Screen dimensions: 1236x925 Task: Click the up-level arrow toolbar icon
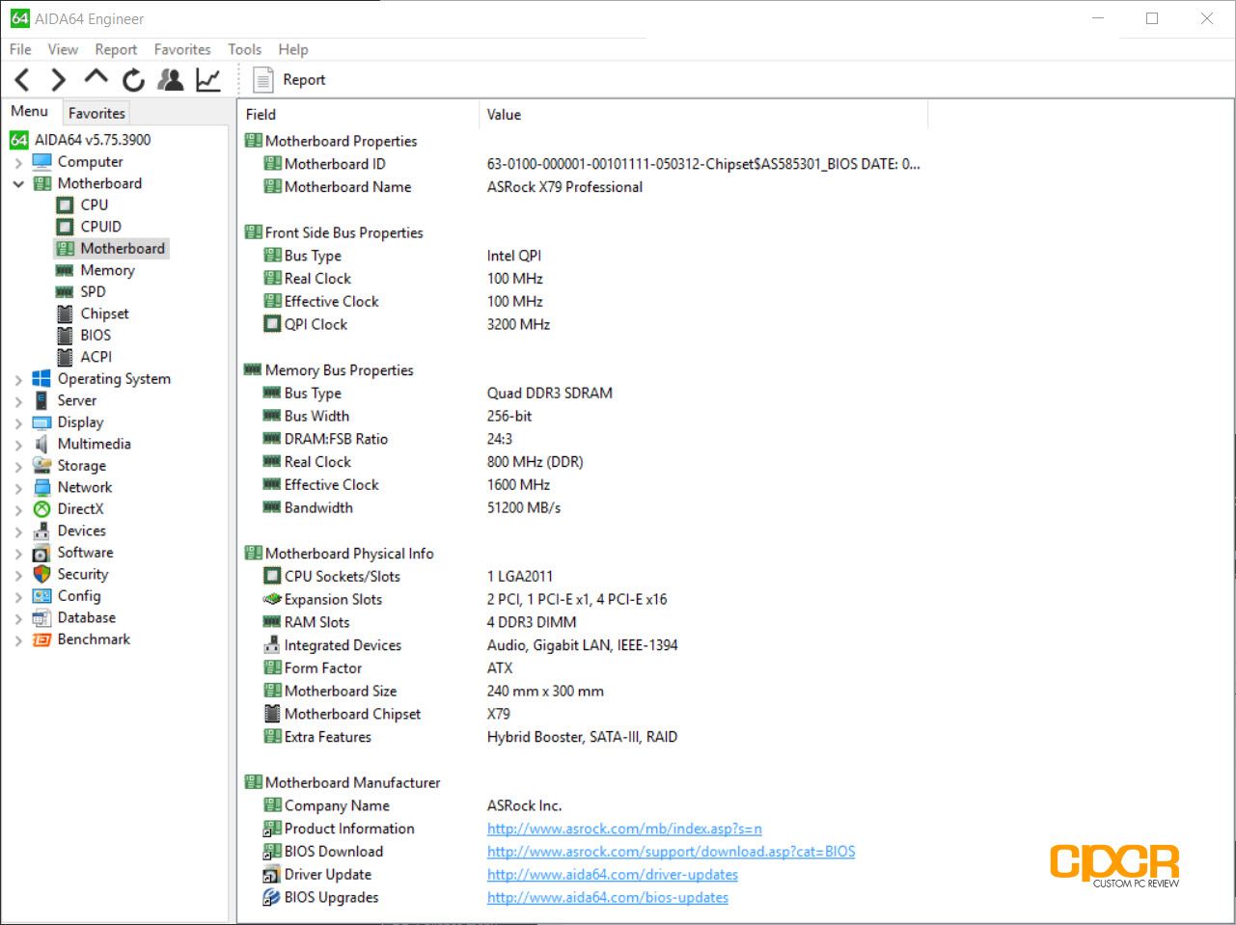tap(96, 78)
